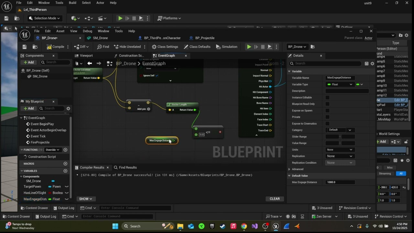This screenshot has width=414, height=233.
Task: Open File Explorer from the taskbar
Action: [180, 226]
